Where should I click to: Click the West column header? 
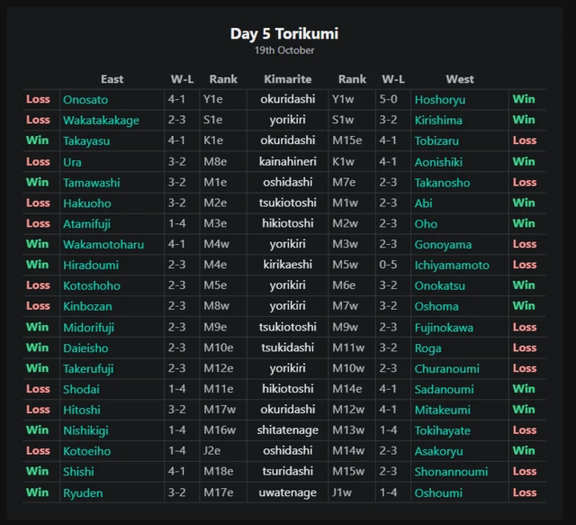(x=460, y=79)
